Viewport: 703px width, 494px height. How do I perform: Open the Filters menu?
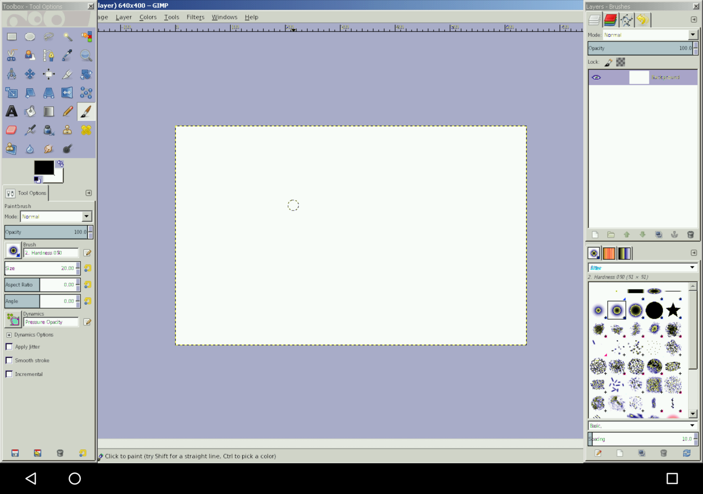click(x=195, y=17)
